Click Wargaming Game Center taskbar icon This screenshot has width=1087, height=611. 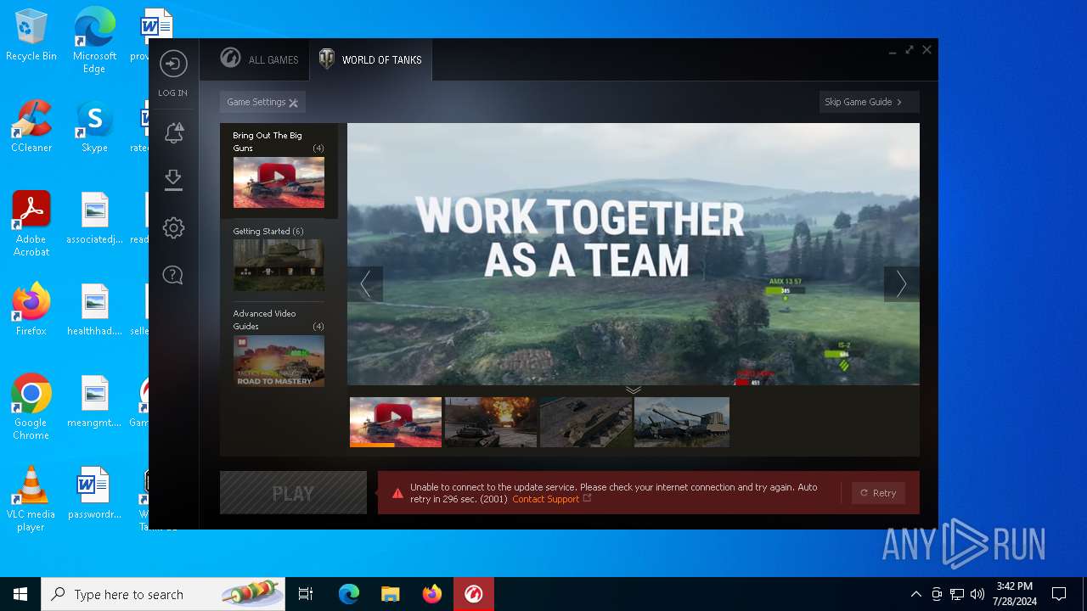pyautogui.click(x=474, y=594)
